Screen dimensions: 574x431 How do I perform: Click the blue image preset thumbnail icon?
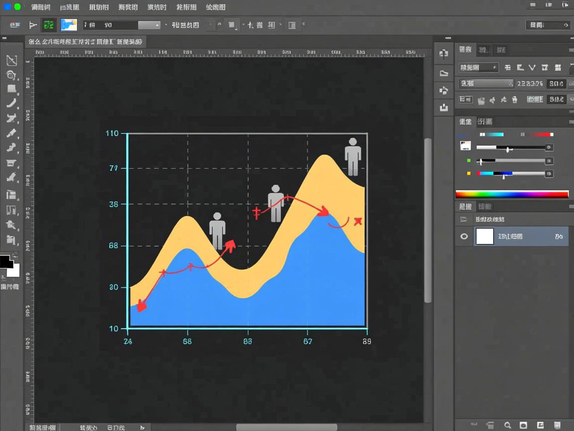pos(69,25)
